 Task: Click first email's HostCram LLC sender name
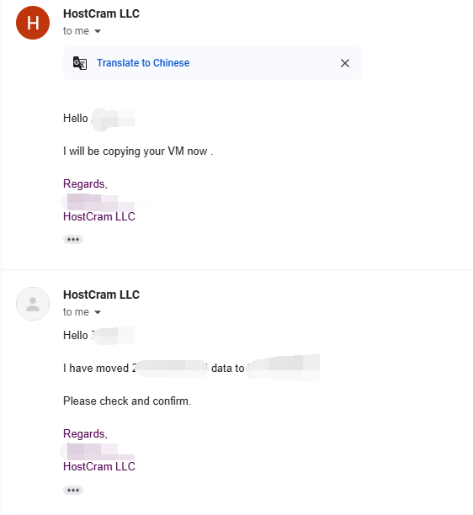[x=101, y=13]
